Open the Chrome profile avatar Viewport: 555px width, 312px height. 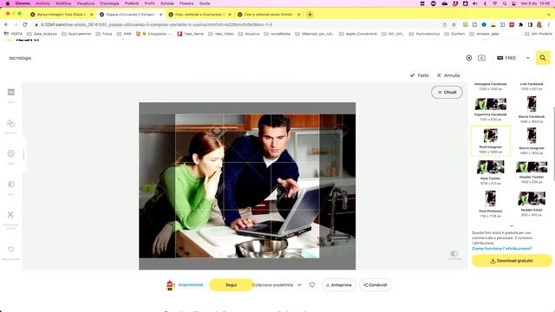pos(539,24)
